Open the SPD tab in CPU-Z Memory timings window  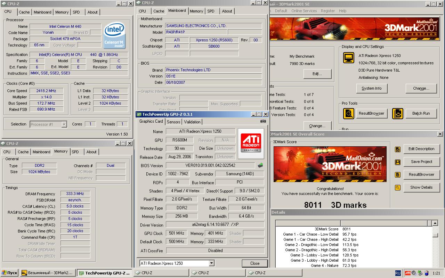75,152
